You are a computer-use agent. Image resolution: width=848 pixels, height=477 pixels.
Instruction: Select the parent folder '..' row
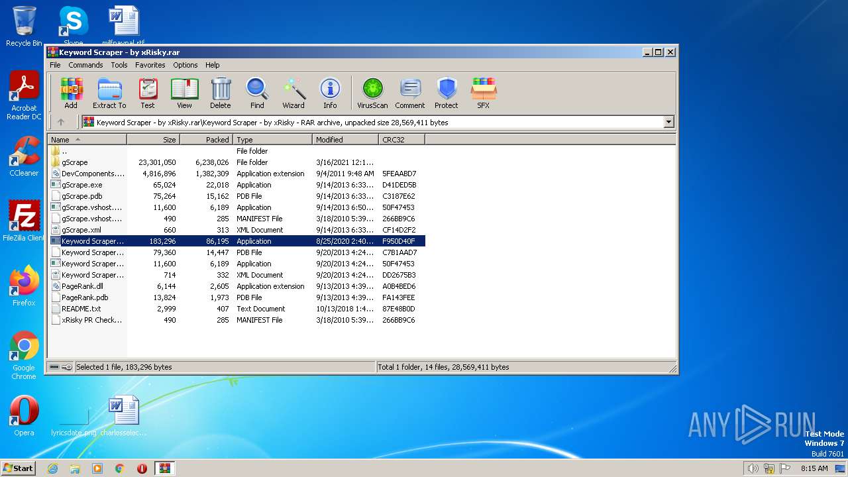point(237,151)
